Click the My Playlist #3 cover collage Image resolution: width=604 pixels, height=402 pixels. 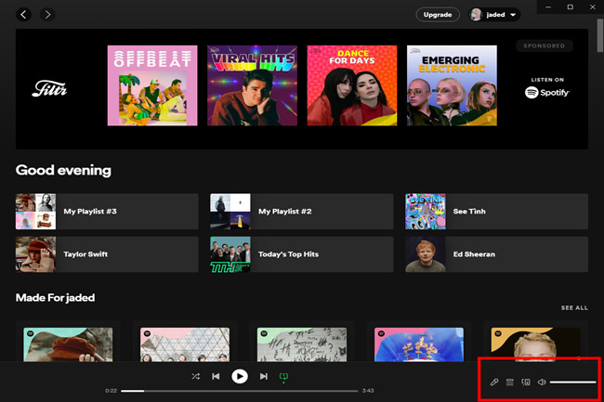click(x=36, y=212)
